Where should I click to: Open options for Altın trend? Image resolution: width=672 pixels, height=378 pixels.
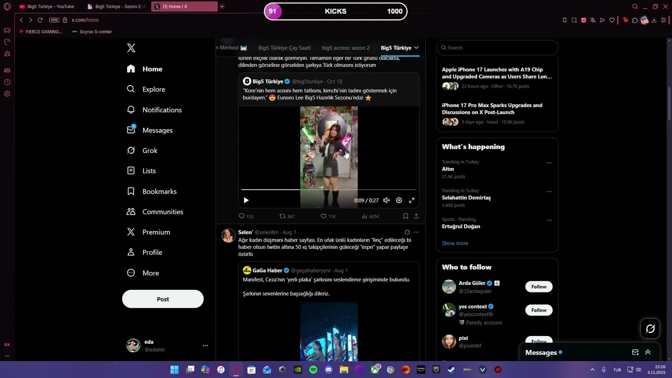(549, 163)
